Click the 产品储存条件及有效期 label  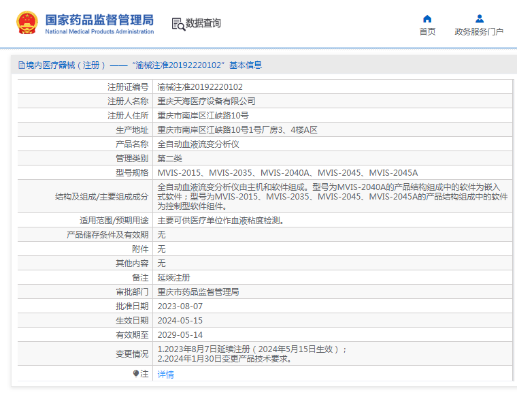coord(107,235)
